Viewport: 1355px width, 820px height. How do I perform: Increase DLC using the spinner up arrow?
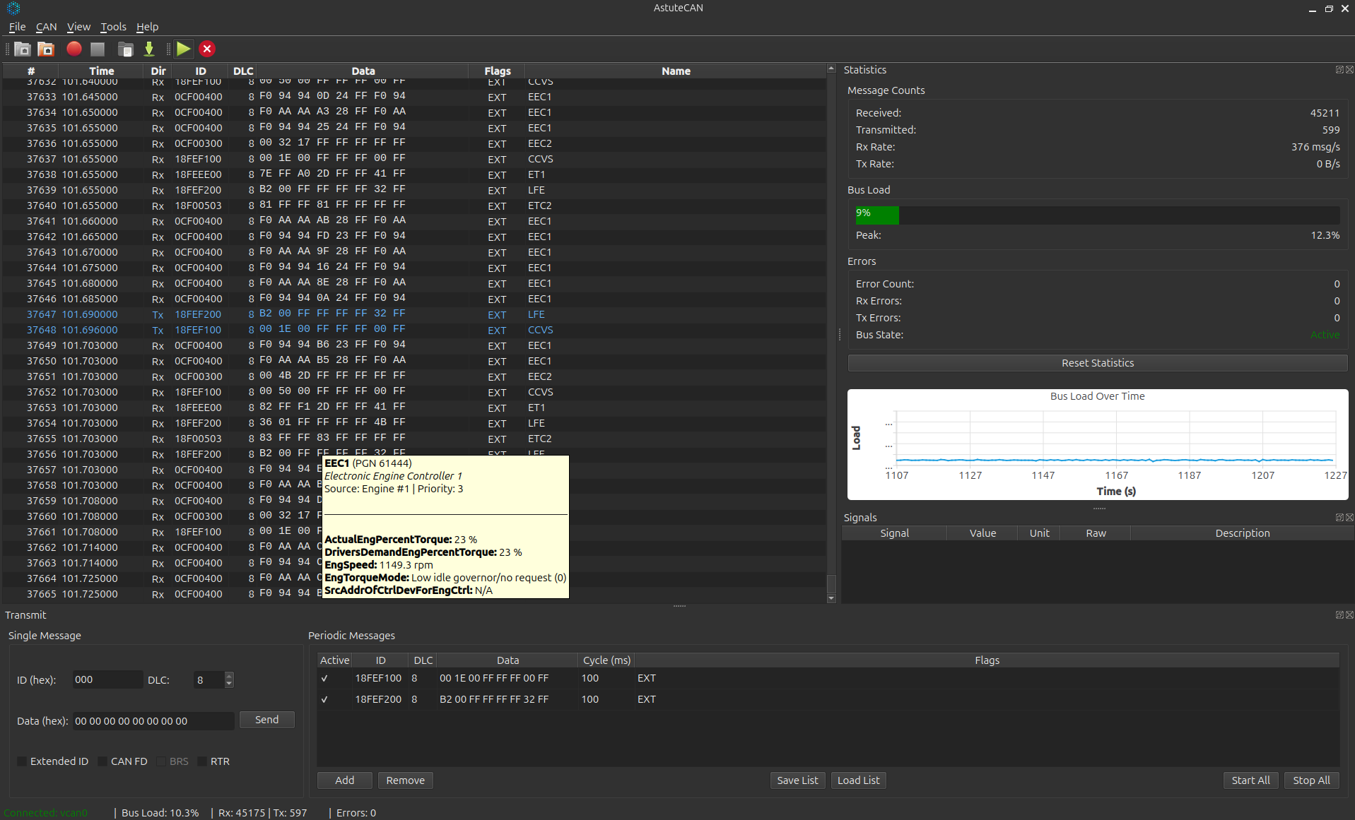[x=229, y=676]
